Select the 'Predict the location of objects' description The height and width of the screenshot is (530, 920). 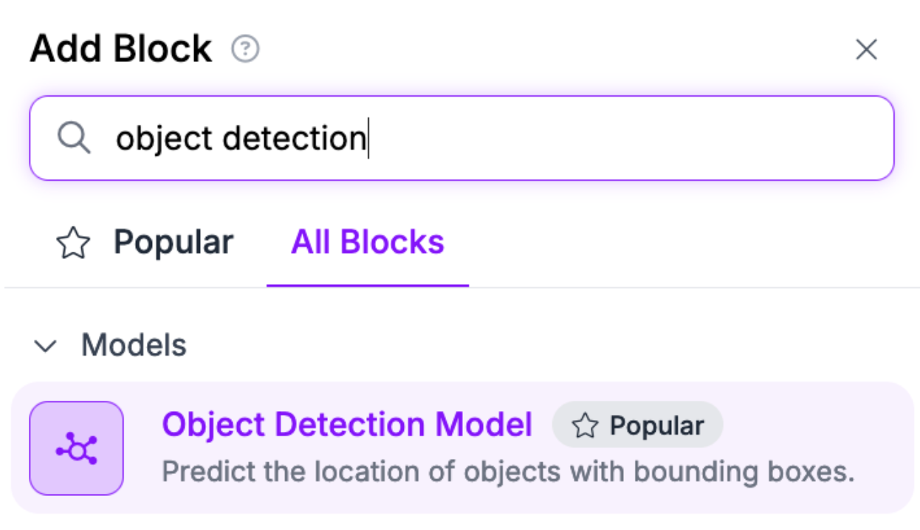(x=507, y=472)
